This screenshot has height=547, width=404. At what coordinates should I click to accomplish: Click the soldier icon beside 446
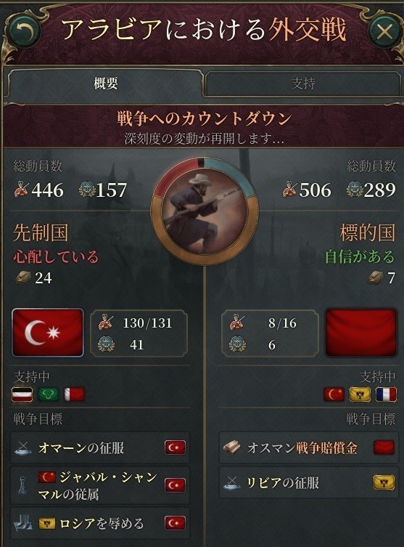pos(22,190)
